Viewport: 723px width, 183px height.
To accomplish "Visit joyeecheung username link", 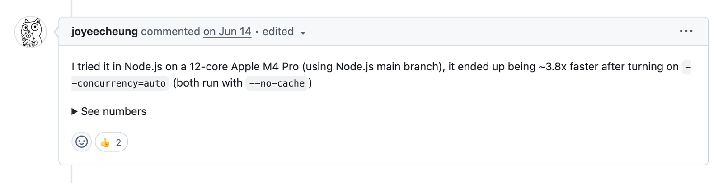I will tap(104, 32).
